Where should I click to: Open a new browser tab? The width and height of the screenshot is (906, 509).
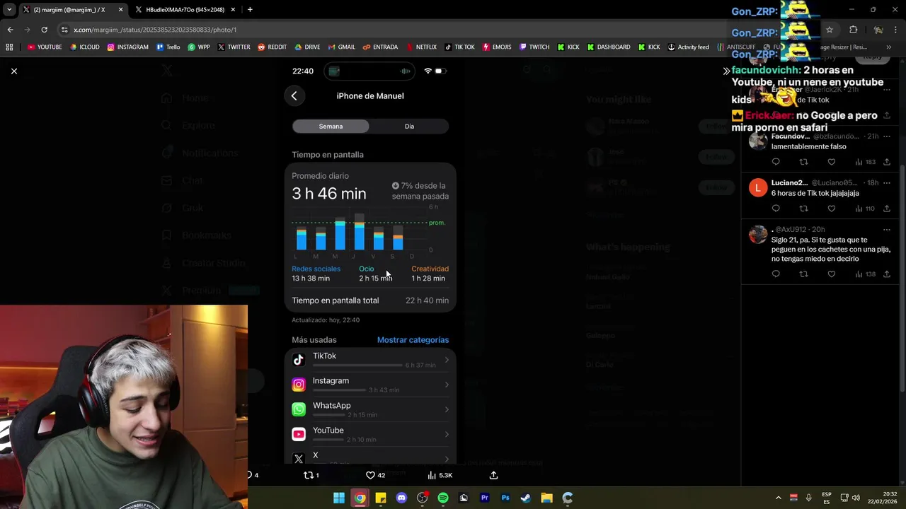250,10
